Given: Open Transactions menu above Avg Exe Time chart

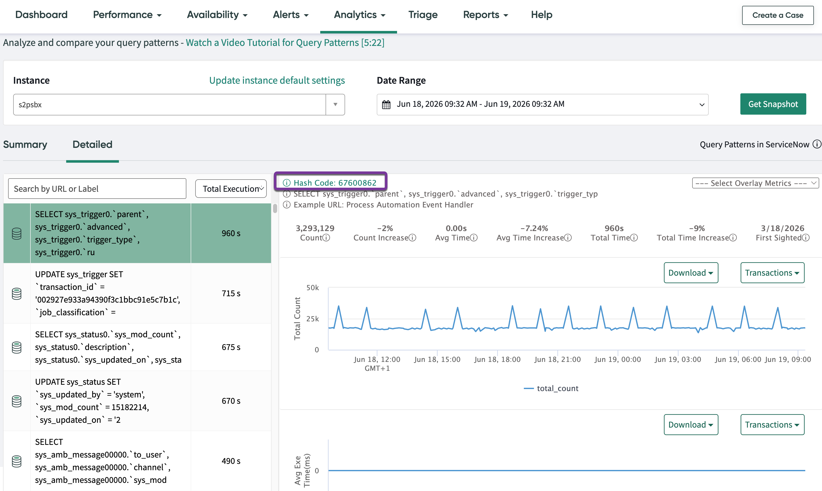Looking at the screenshot, I should (772, 425).
